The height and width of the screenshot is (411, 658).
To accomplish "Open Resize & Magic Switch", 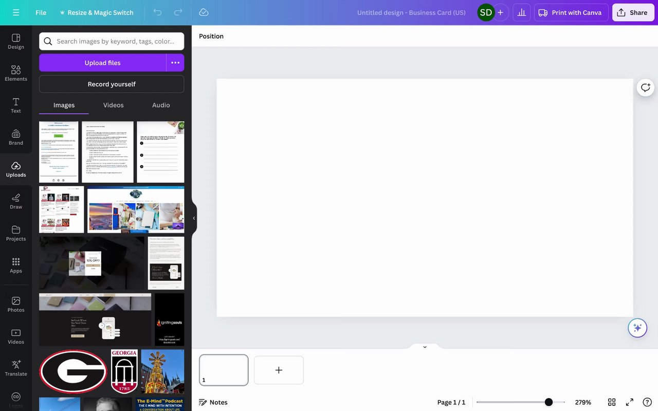I will 96,12.
